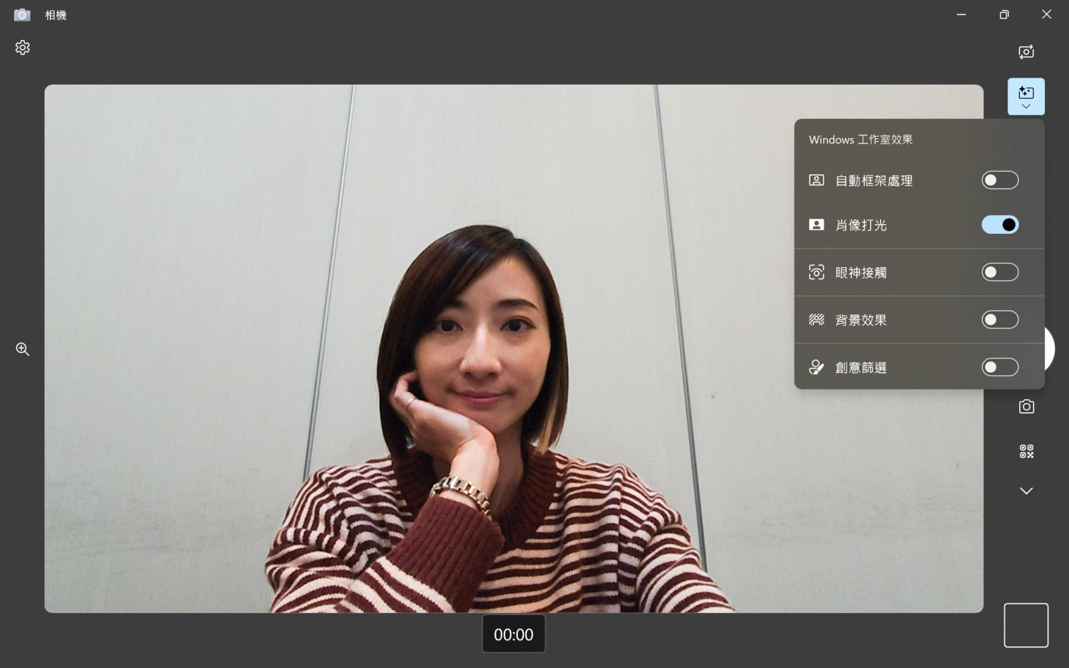
Task: Click the 肖像打光 portrait icon
Action: 816,225
